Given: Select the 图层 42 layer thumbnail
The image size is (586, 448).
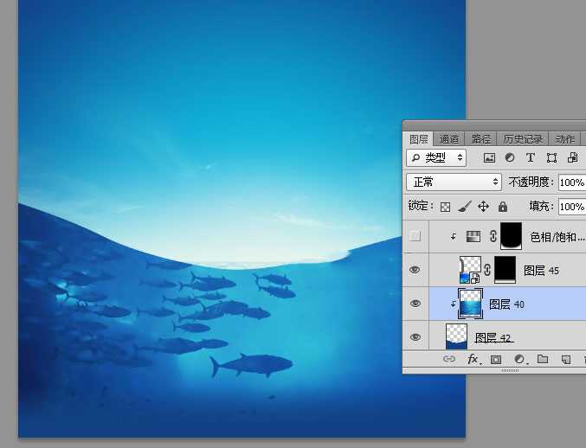Looking at the screenshot, I should point(456,336).
